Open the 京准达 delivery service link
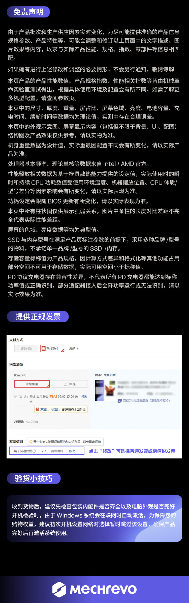 pyautogui.click(x=45, y=409)
